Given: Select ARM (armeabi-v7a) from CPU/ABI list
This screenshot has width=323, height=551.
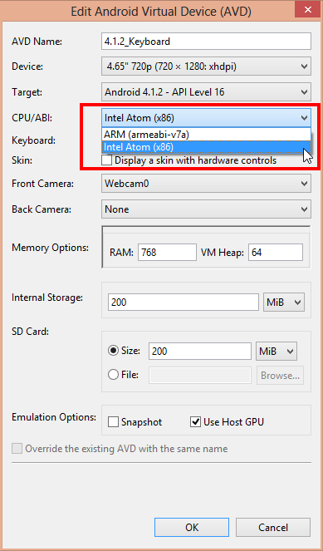Looking at the screenshot, I should click(x=206, y=134).
